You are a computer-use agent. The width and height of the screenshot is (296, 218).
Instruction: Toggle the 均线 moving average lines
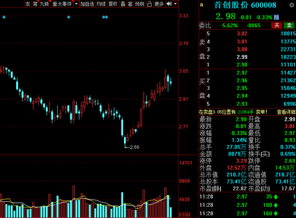click(x=101, y=4)
